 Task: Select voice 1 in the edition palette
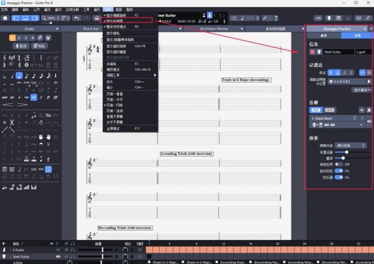(12, 37)
